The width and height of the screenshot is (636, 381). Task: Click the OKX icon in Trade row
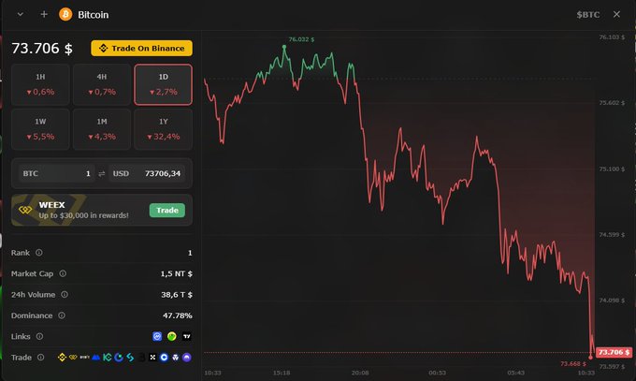[x=152, y=358]
